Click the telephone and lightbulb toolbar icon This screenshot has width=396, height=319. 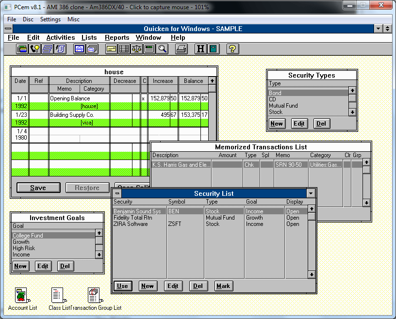click(x=35, y=48)
